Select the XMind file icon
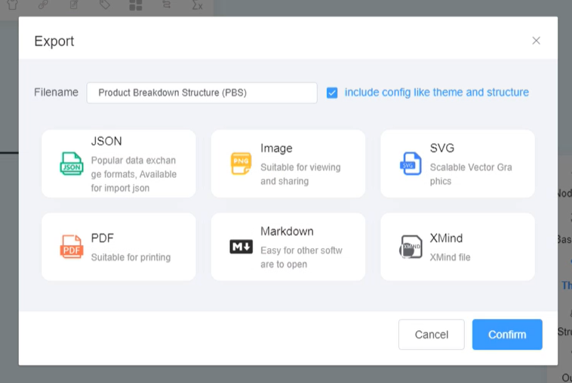 click(410, 247)
